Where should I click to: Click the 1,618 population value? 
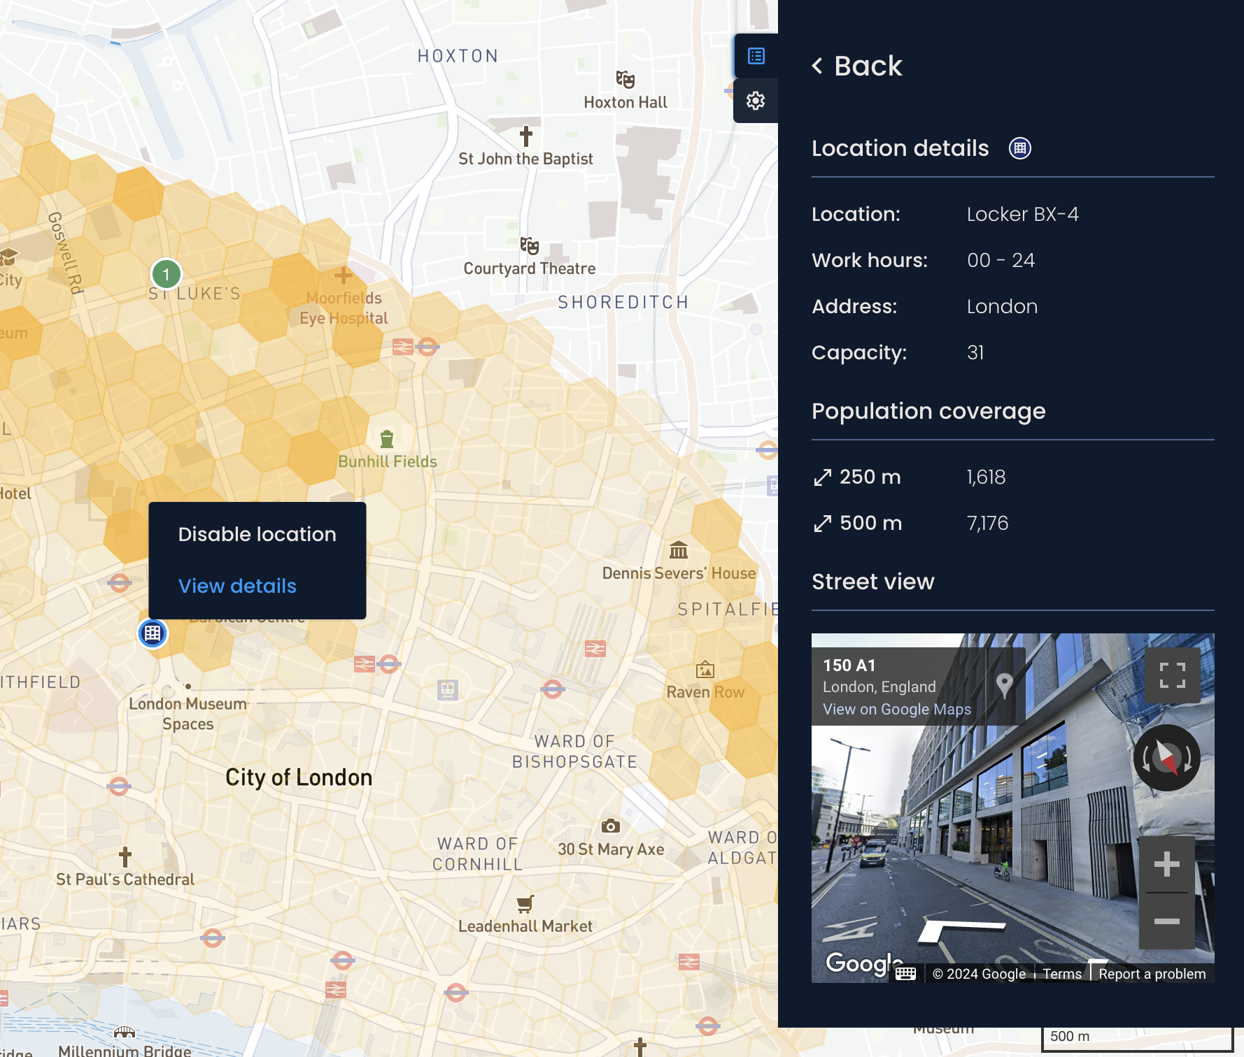click(x=986, y=477)
